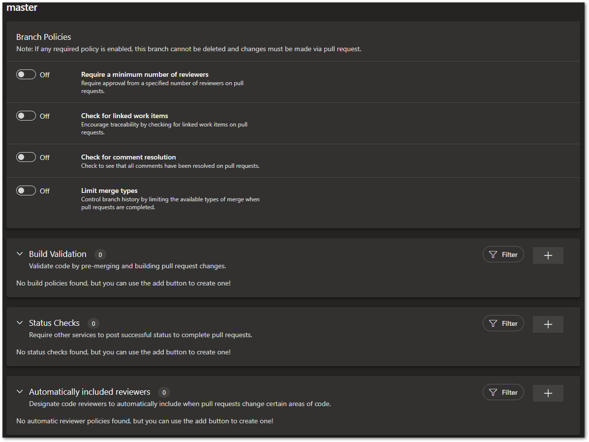The height and width of the screenshot is (442, 589).
Task: Switch on Limit merge types policy
Action: [26, 190]
